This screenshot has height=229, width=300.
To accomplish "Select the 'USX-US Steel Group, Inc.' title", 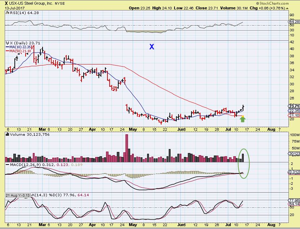I will [31, 3].
